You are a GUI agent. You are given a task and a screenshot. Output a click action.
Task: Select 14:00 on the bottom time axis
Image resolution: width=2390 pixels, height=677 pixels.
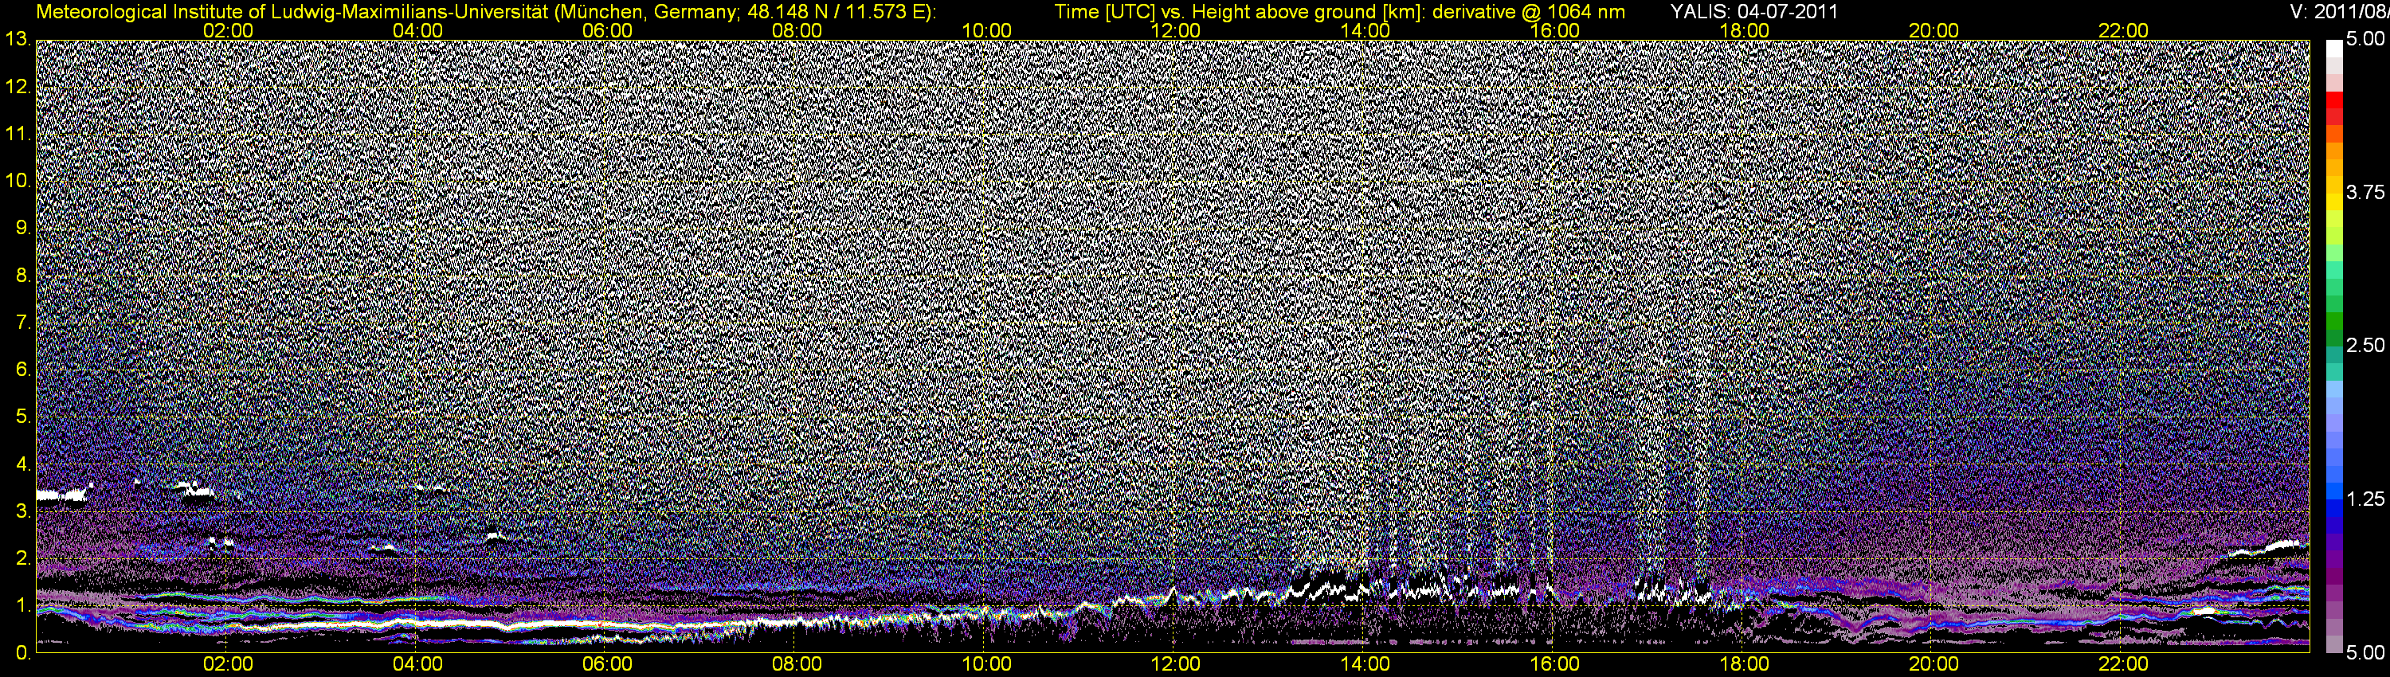1365,665
